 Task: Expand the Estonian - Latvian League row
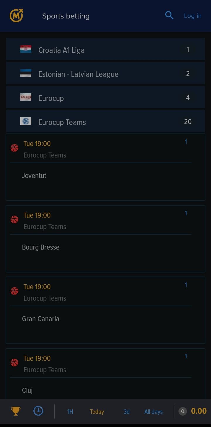coord(105,74)
